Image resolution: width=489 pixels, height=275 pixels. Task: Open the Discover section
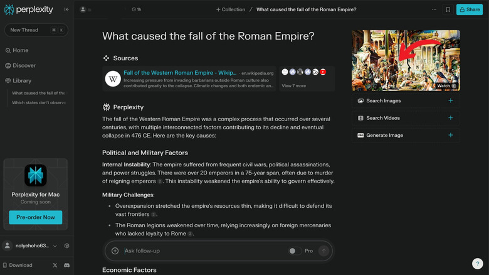20,65
